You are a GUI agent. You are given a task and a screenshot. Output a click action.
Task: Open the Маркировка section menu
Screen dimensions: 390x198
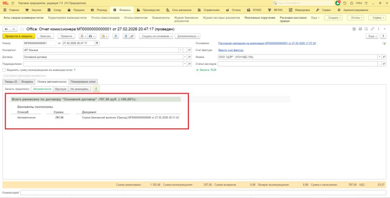(299, 10)
